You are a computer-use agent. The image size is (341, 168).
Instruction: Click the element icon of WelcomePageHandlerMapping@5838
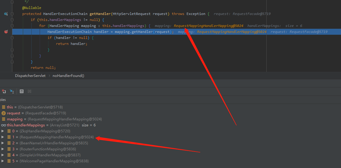point(9,161)
